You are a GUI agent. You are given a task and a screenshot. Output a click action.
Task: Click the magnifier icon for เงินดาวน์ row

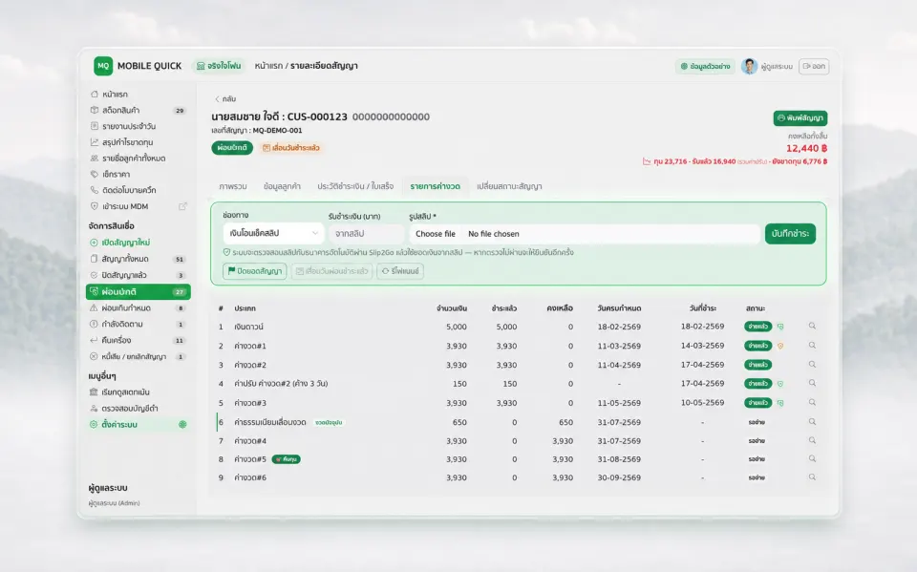(x=812, y=327)
